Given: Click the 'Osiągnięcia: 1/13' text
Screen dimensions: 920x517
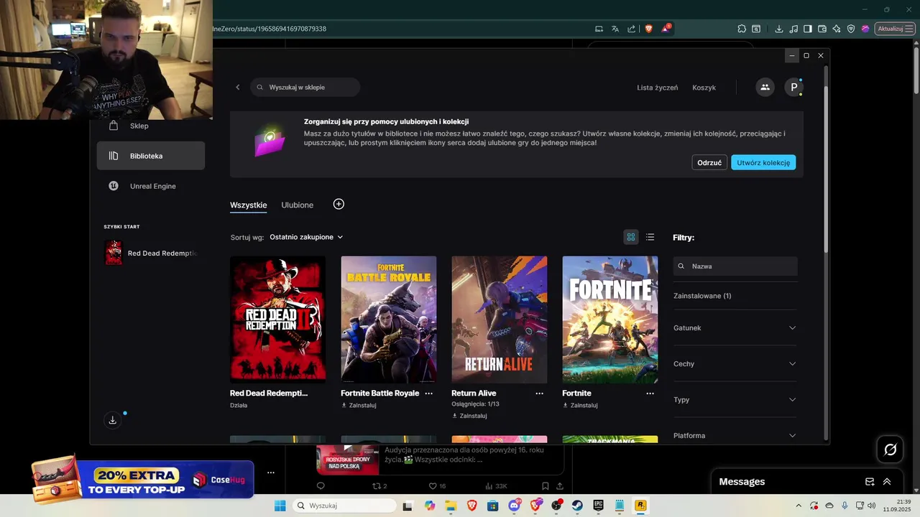Looking at the screenshot, I should (475, 404).
